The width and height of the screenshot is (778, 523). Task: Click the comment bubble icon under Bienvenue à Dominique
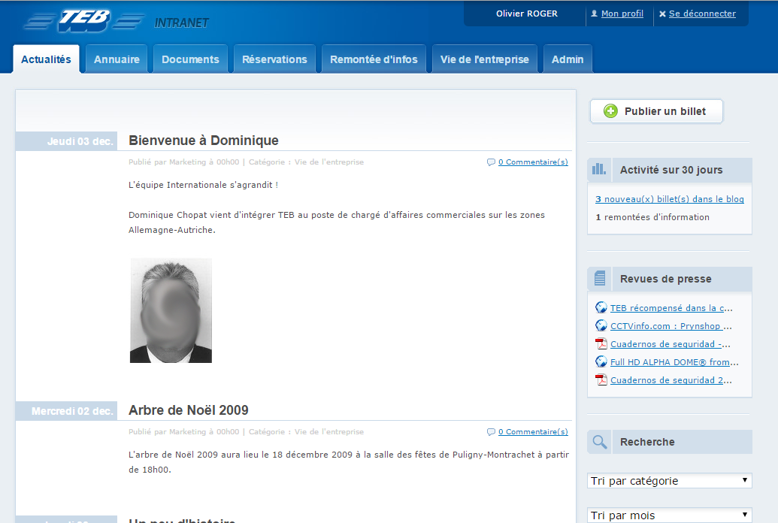click(x=491, y=162)
